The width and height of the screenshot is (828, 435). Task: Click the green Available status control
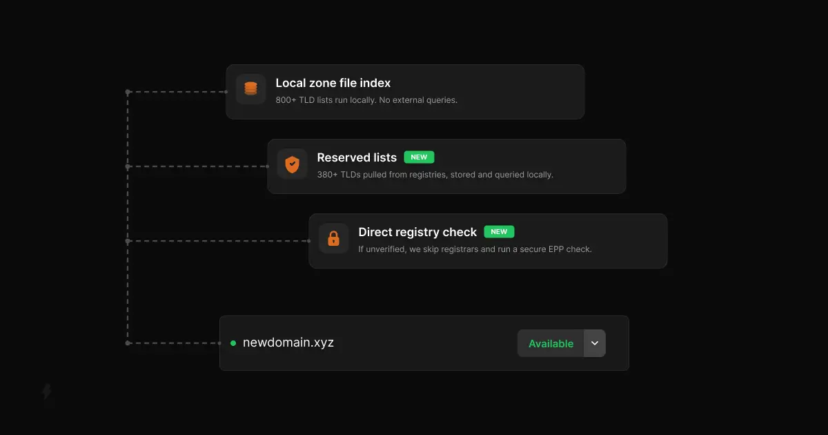(551, 343)
